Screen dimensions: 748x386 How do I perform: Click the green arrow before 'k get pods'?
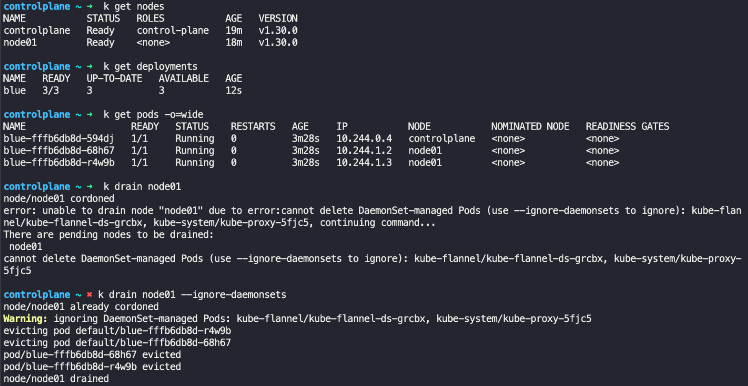tap(89, 114)
